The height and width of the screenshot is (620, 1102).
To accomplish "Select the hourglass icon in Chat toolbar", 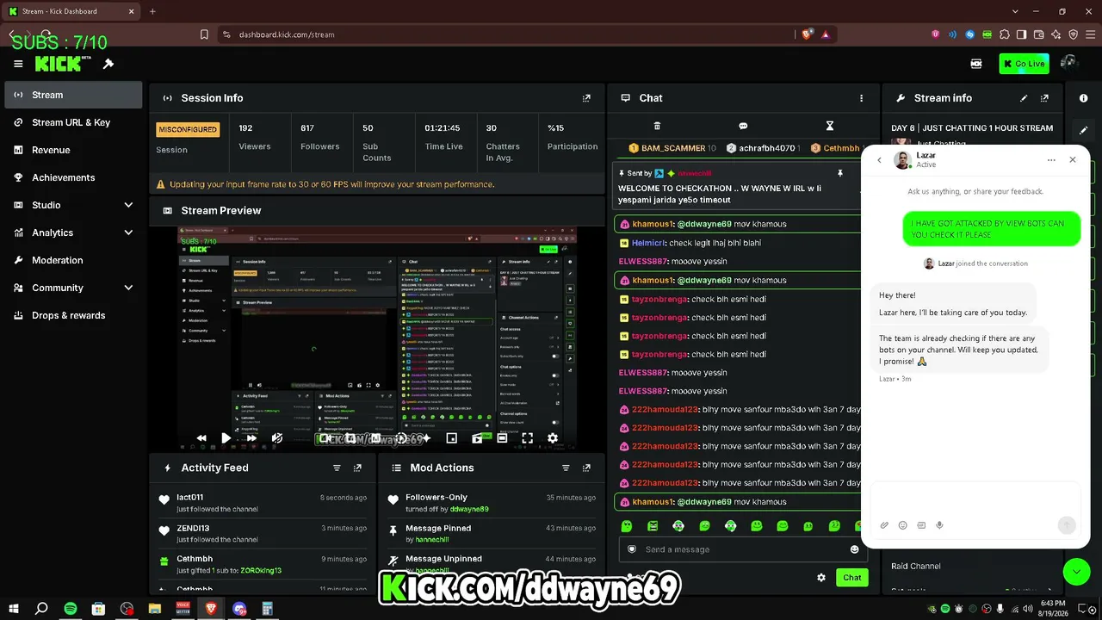I will tap(830, 126).
